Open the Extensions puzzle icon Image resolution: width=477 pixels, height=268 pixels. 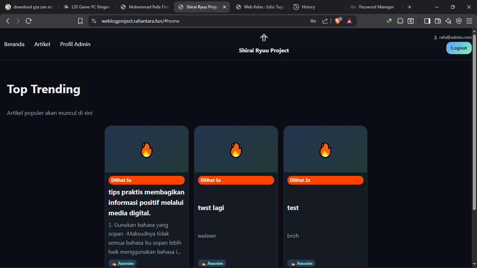[x=400, y=21]
